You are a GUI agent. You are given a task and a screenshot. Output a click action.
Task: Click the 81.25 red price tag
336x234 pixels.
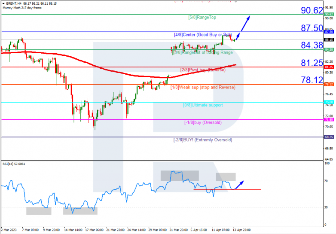[x=329, y=67]
